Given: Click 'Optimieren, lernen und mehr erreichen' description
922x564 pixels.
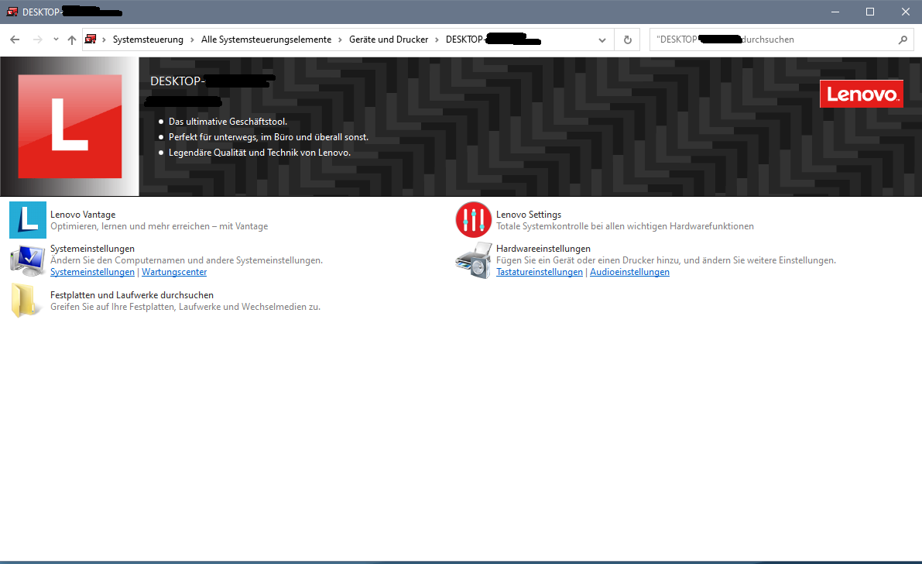Looking at the screenshot, I should click(159, 226).
